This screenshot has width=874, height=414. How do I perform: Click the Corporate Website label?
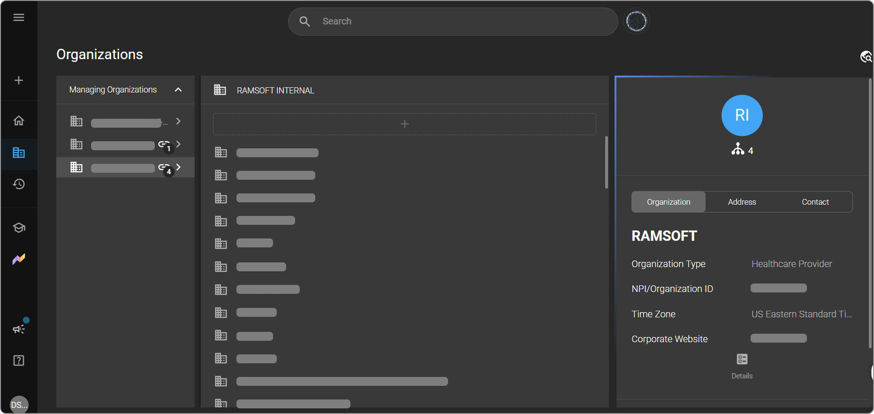point(669,339)
